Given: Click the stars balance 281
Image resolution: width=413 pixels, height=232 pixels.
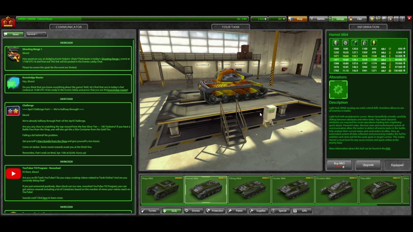Looking at the screenshot, I should pyautogui.click(x=277, y=19).
